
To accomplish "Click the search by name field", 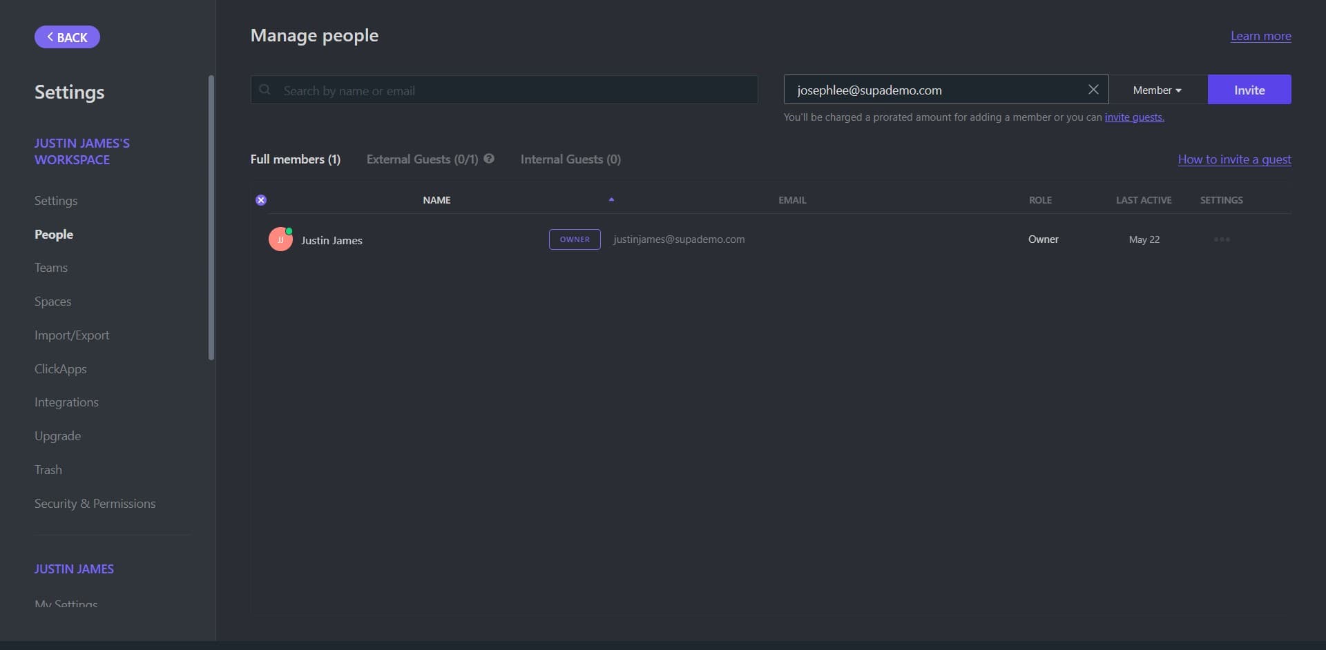I will pos(511,90).
